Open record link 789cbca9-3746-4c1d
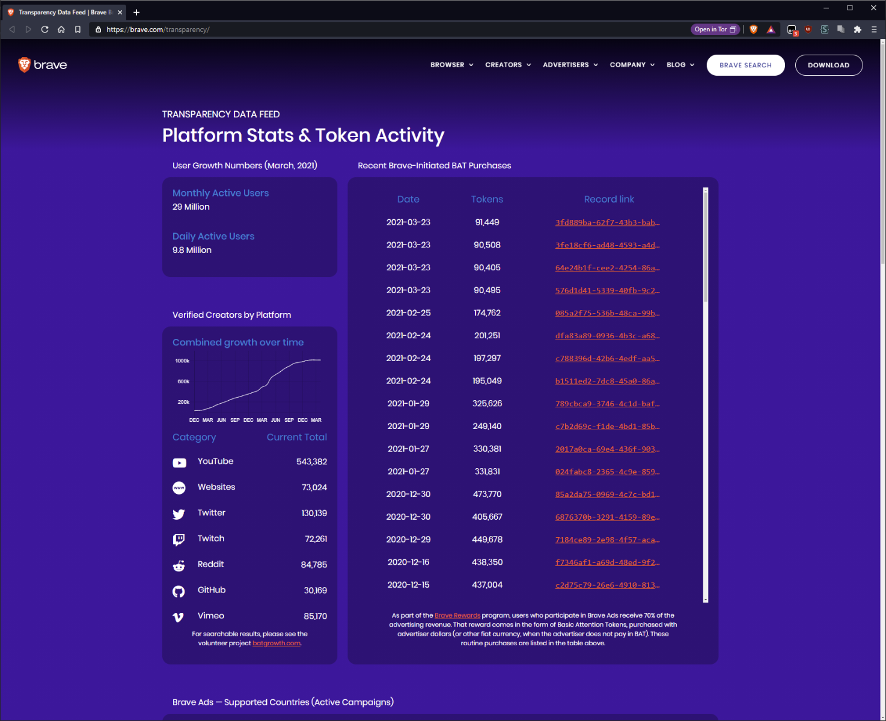886x721 pixels. (607, 404)
